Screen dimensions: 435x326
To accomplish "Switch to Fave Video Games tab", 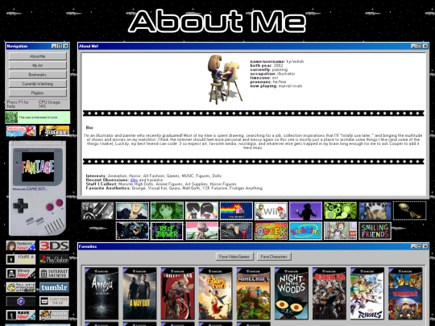I will 234,257.
